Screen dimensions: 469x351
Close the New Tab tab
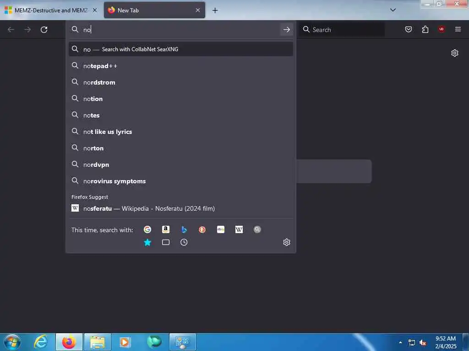[198, 10]
